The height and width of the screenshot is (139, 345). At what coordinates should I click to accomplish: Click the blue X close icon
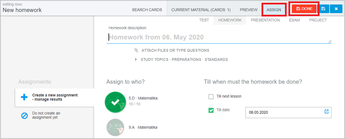coord(336,9)
